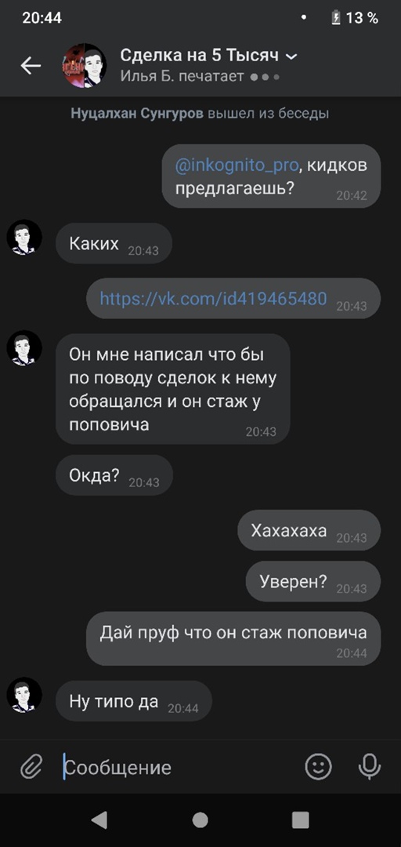The image size is (401, 847).
Task: Tap sender avatar beside Ну типо да
Action: pyautogui.click(x=24, y=695)
